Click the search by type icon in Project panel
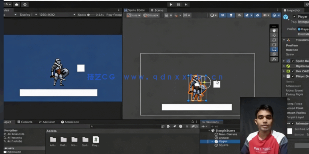Image resolution: width=309 pixels, height=154 pixels. (168, 126)
